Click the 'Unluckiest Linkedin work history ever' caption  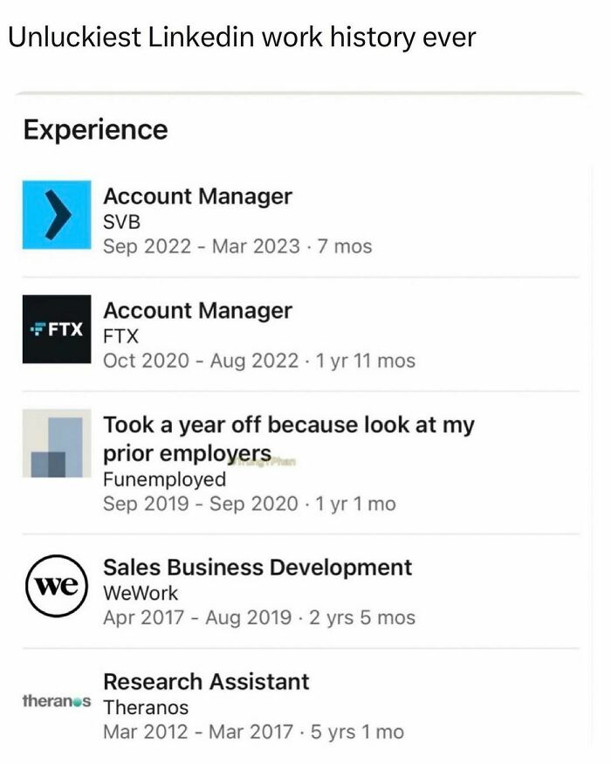tap(242, 38)
